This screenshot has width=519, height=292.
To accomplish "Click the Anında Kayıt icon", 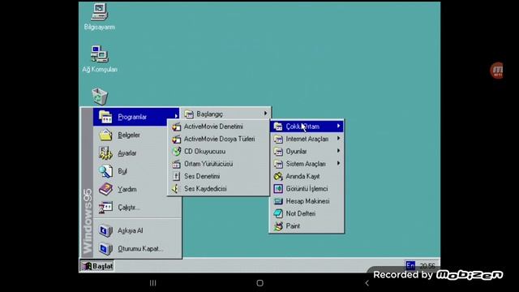I will tap(278, 176).
